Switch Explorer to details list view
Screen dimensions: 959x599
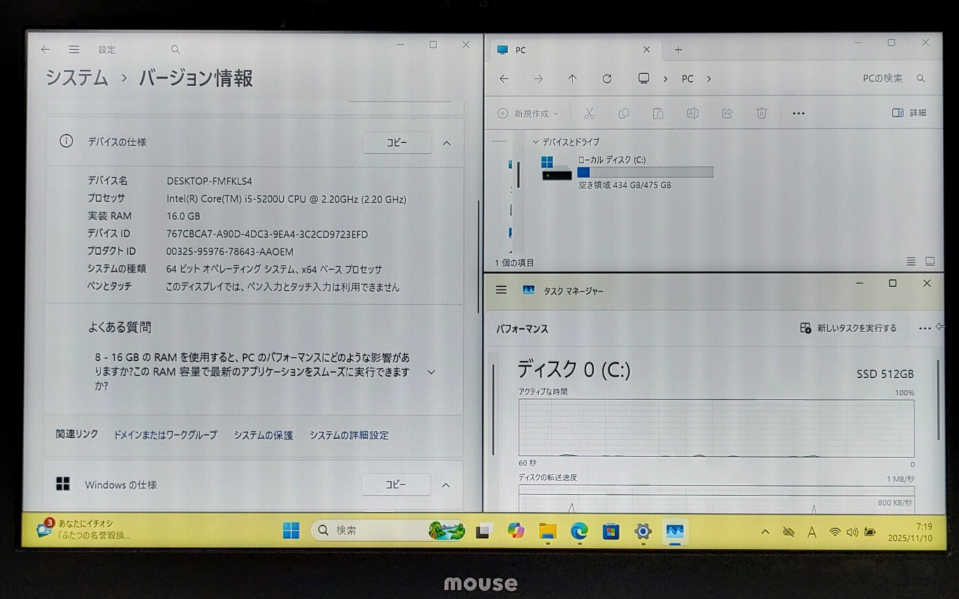[911, 261]
